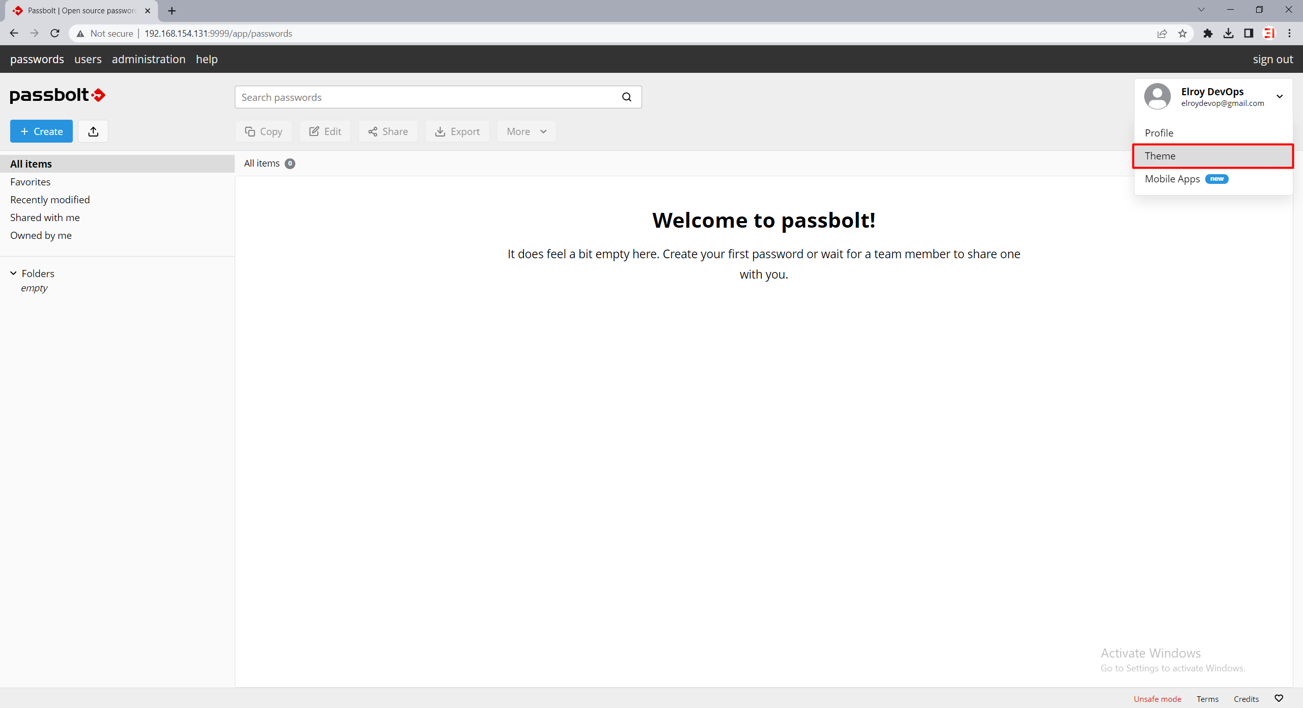1303x708 pixels.
Task: Close the Passbolt browser tab
Action: coord(148,11)
